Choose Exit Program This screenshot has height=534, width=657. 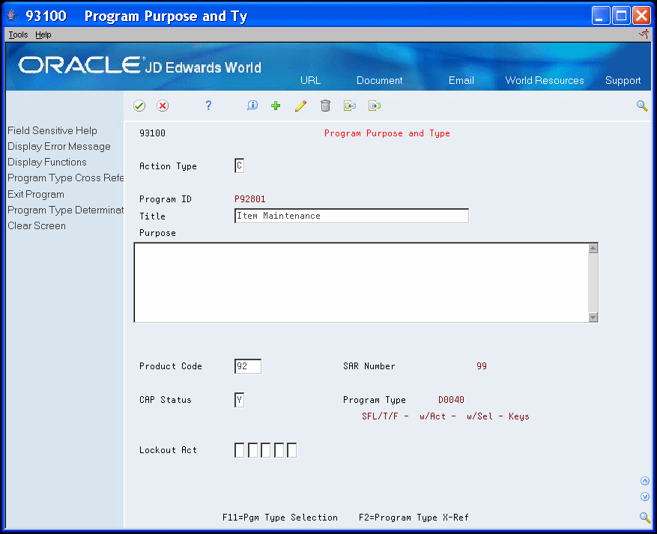(36, 194)
